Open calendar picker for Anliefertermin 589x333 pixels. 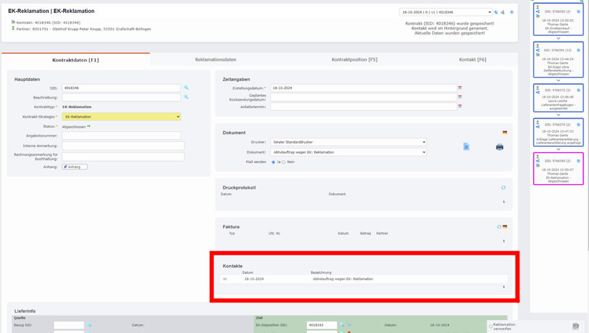pyautogui.click(x=460, y=106)
